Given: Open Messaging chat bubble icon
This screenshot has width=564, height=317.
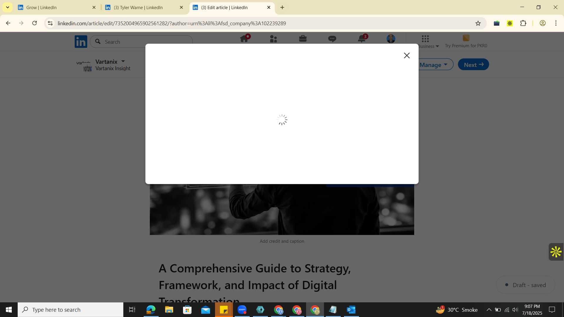Looking at the screenshot, I should point(332,39).
